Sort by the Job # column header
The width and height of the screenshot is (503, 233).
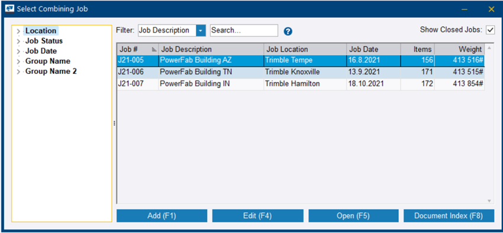[x=138, y=49]
